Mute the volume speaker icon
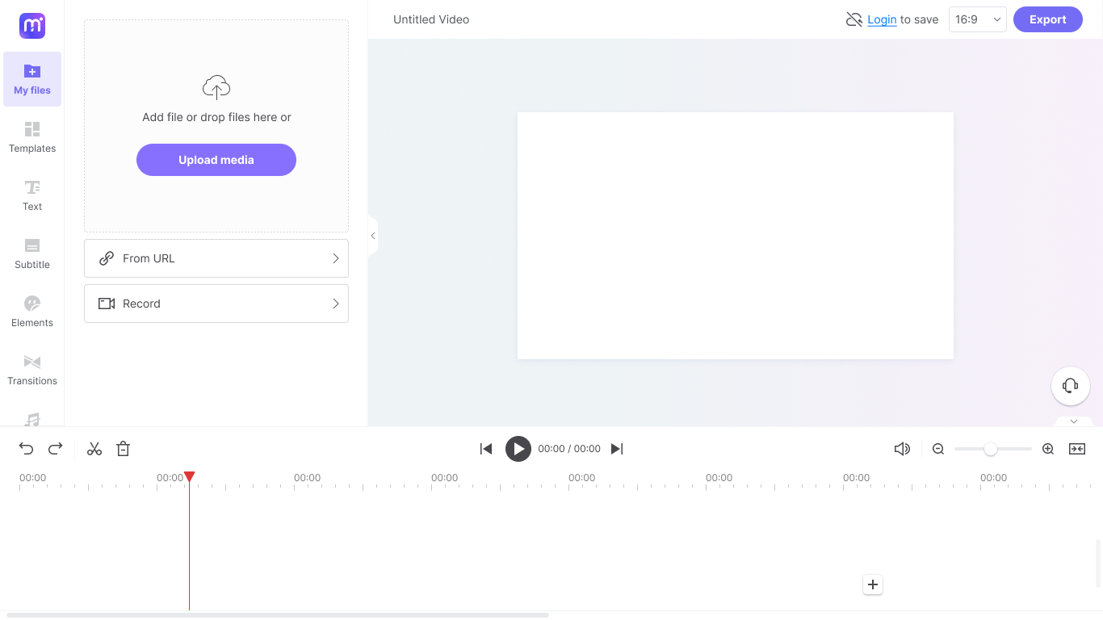The width and height of the screenshot is (1103, 620). tap(902, 449)
